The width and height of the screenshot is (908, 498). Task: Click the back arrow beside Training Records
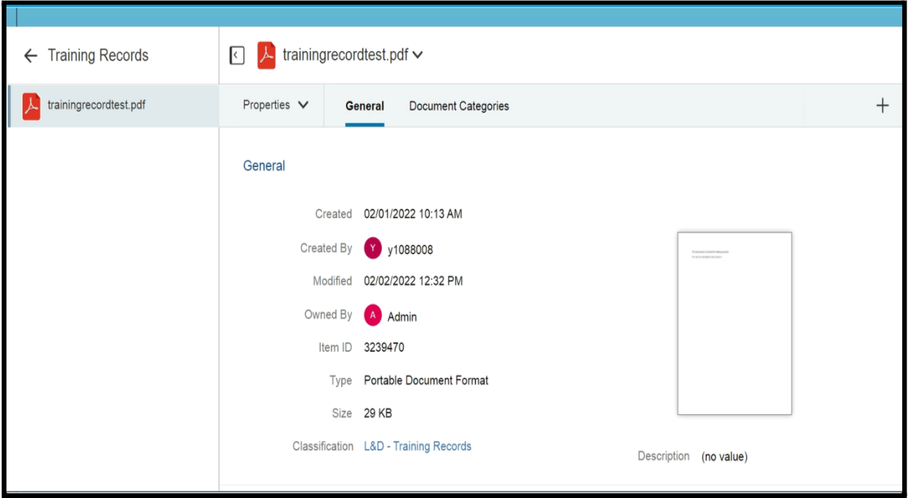[x=30, y=56]
